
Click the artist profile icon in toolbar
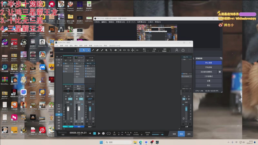click(x=177, y=50)
